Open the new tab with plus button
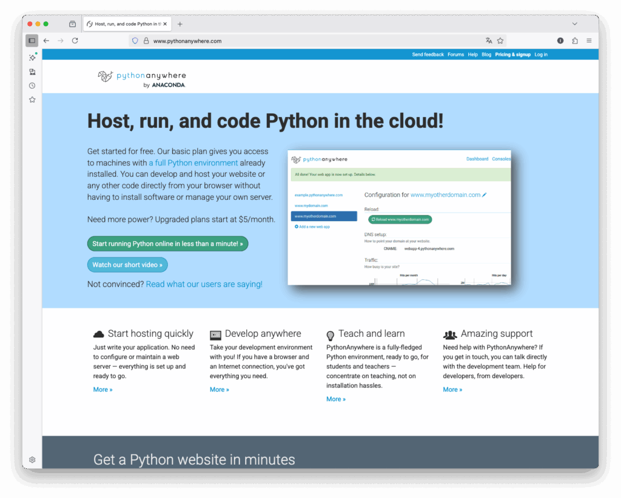 pos(180,24)
